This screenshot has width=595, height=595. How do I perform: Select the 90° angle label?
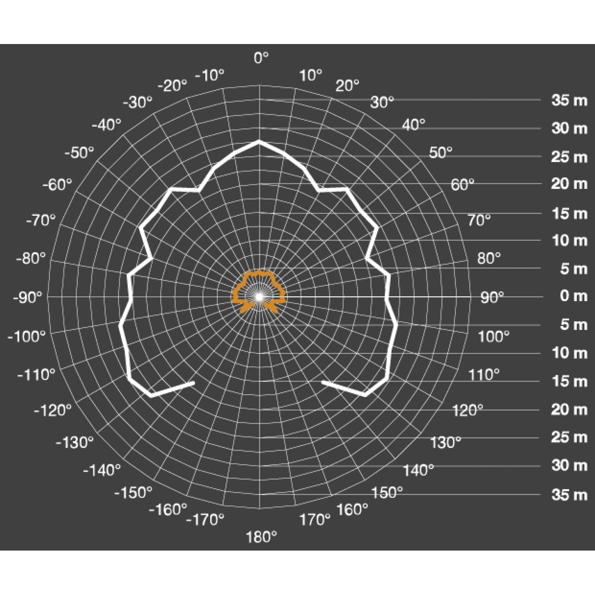point(492,297)
